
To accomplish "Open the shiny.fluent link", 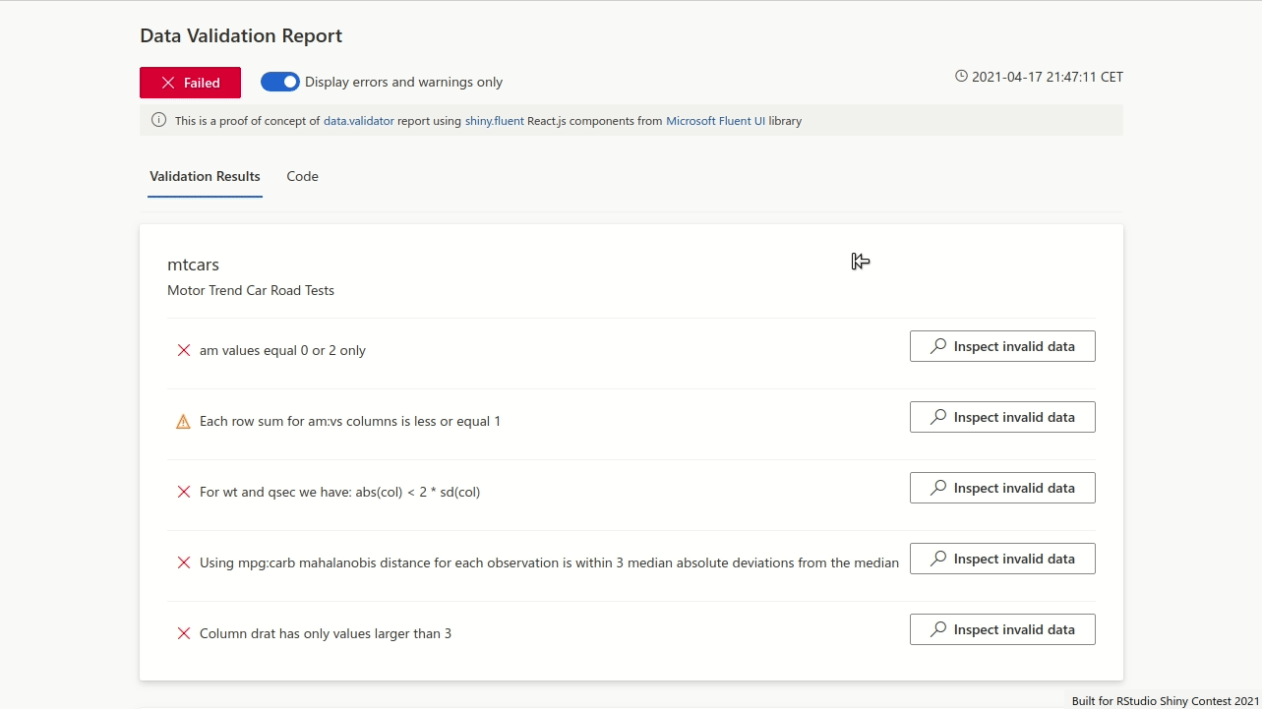I will pyautogui.click(x=495, y=121).
